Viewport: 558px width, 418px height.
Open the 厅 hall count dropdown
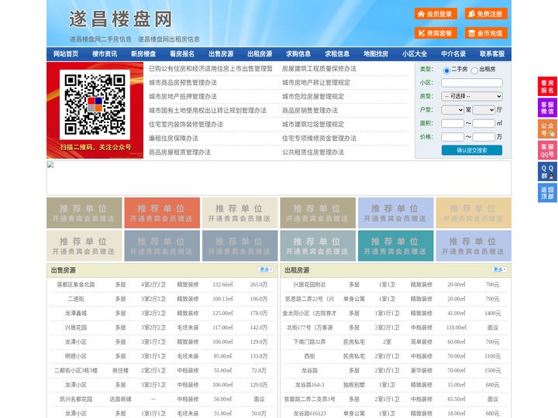(x=484, y=110)
